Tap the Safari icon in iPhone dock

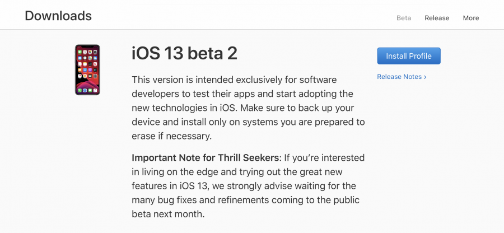tap(85, 90)
